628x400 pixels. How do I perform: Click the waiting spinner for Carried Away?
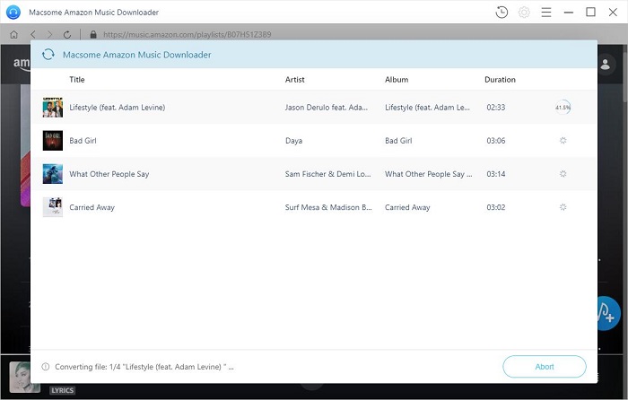pos(563,207)
